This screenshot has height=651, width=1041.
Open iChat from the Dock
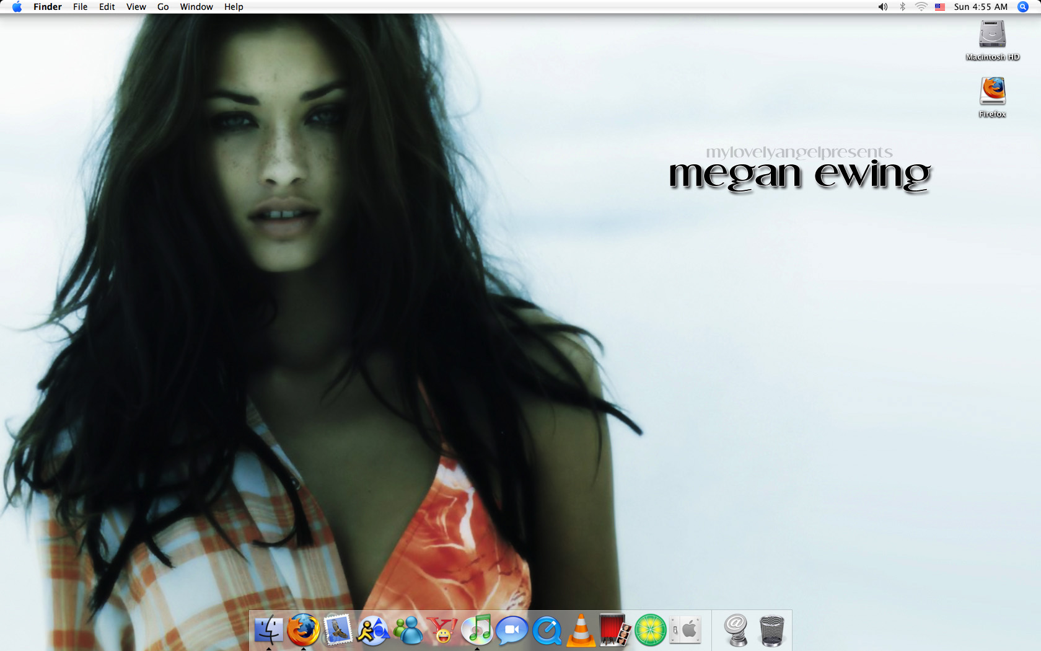coord(512,631)
